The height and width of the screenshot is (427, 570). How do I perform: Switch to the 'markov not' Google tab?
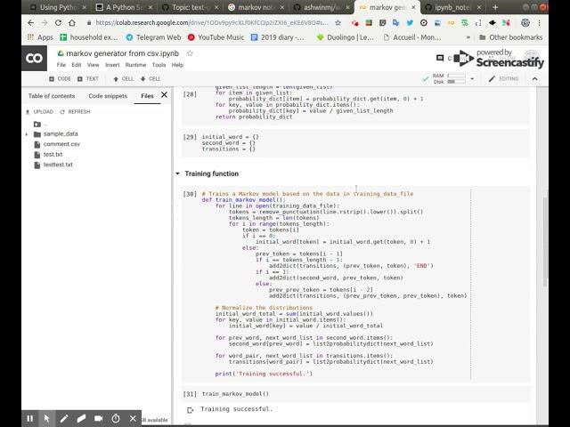pyautogui.click(x=256, y=7)
